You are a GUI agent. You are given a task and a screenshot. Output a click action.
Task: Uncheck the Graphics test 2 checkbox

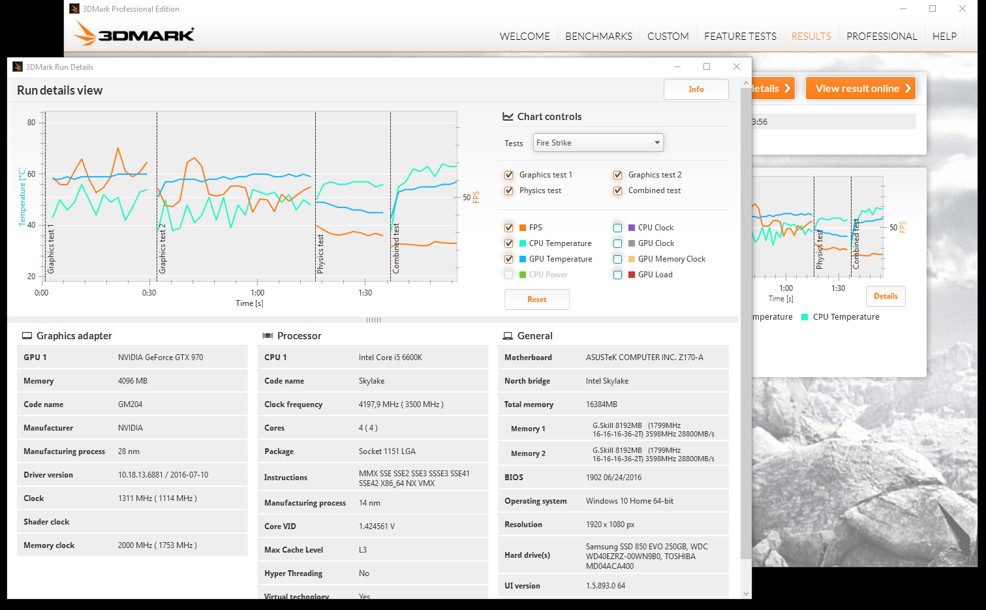click(x=617, y=175)
